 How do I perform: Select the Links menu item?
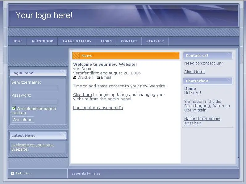click(106, 41)
